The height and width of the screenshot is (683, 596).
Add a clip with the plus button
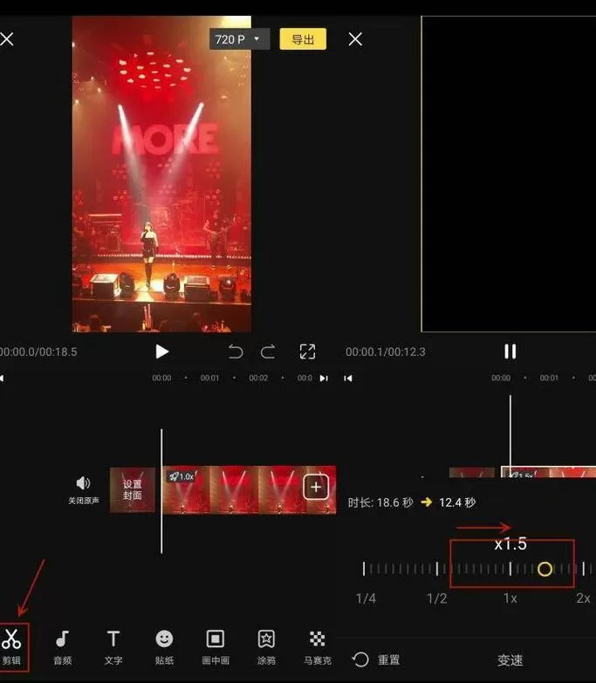pos(316,487)
